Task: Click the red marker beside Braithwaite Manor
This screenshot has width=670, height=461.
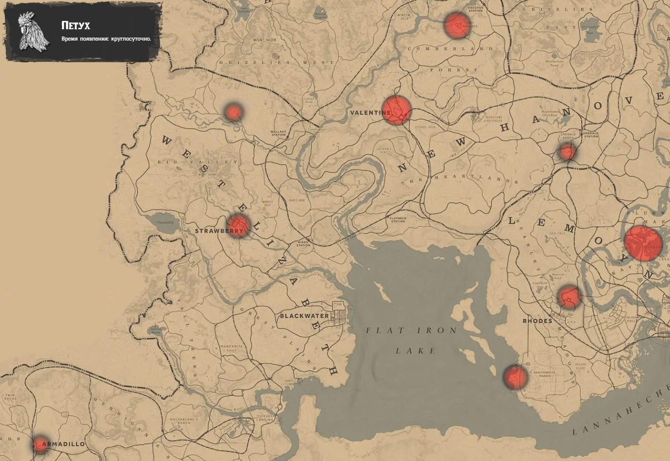Action: (x=515, y=377)
